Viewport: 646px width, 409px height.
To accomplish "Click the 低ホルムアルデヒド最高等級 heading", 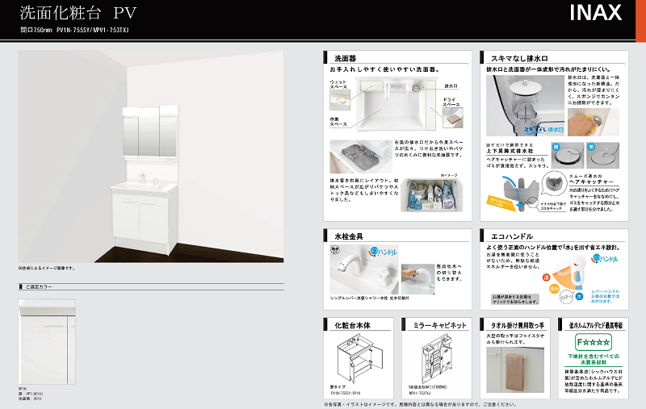I will click(x=596, y=325).
